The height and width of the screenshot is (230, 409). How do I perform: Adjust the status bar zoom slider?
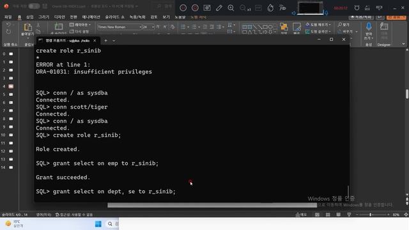pos(371,215)
